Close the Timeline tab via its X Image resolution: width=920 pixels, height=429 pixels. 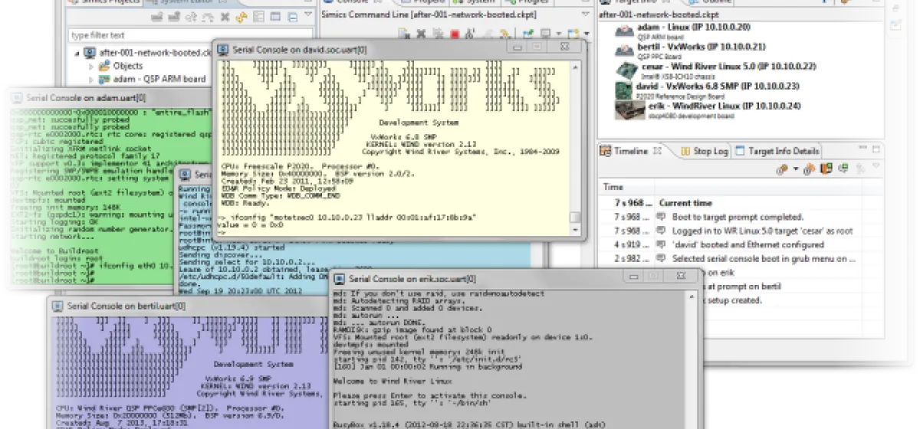[658, 151]
